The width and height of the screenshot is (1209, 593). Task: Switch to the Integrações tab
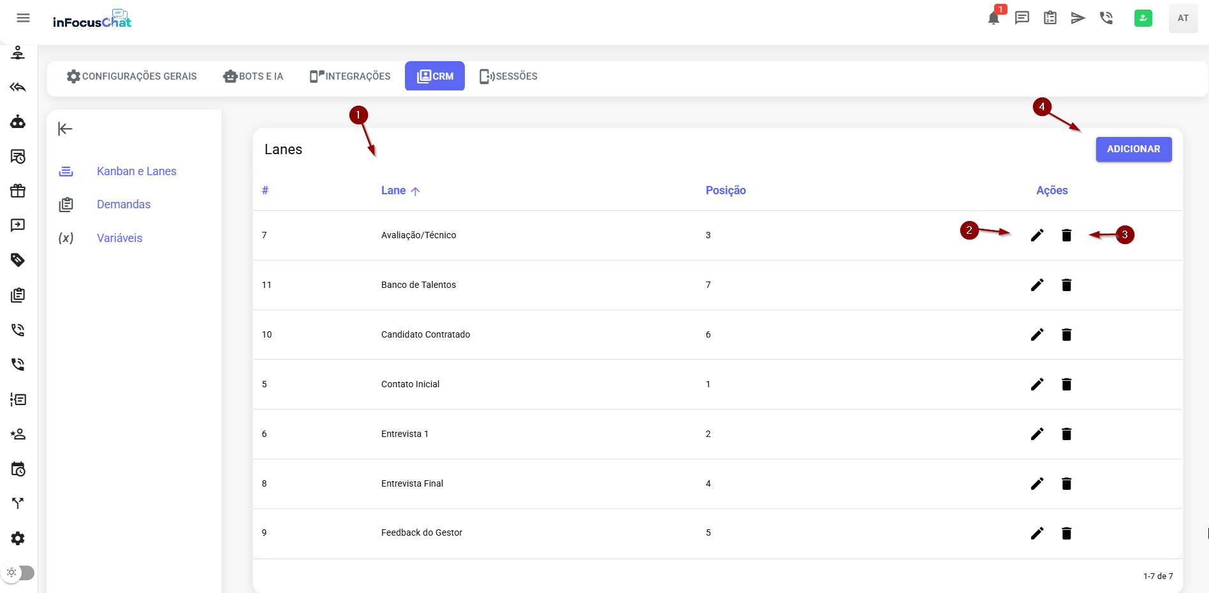click(x=350, y=76)
